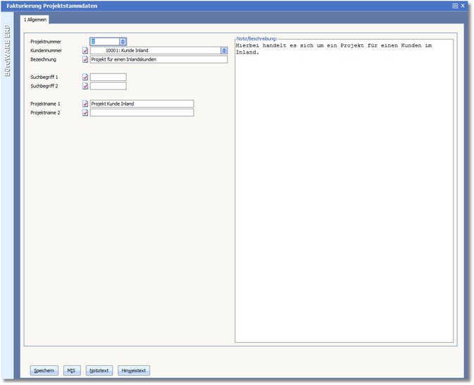
Task: Click the check icon beside Suchbegriff 1
Action: click(x=85, y=77)
